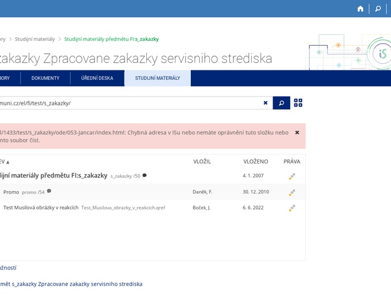Click into the folder path input field

[x=130, y=103]
